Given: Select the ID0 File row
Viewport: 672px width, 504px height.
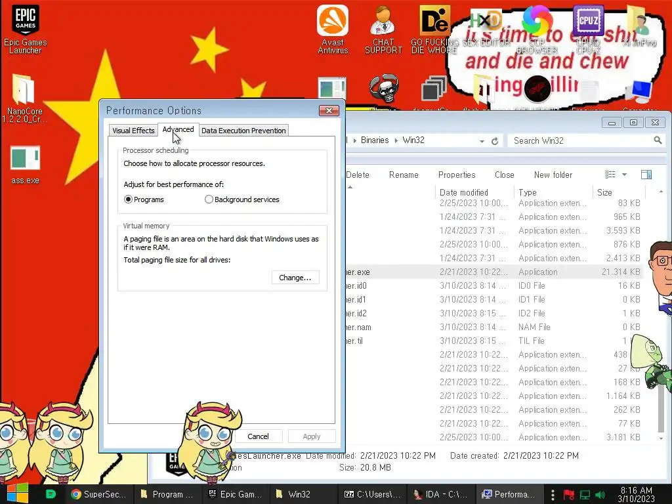Looking at the screenshot, I should [494, 285].
